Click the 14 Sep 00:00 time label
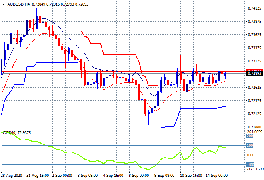264x180 pixels. 216,176
